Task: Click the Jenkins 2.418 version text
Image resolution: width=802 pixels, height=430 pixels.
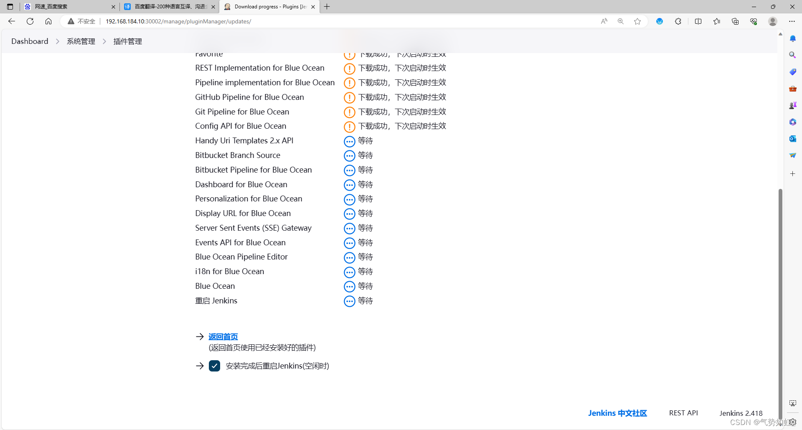Action: [x=741, y=413]
